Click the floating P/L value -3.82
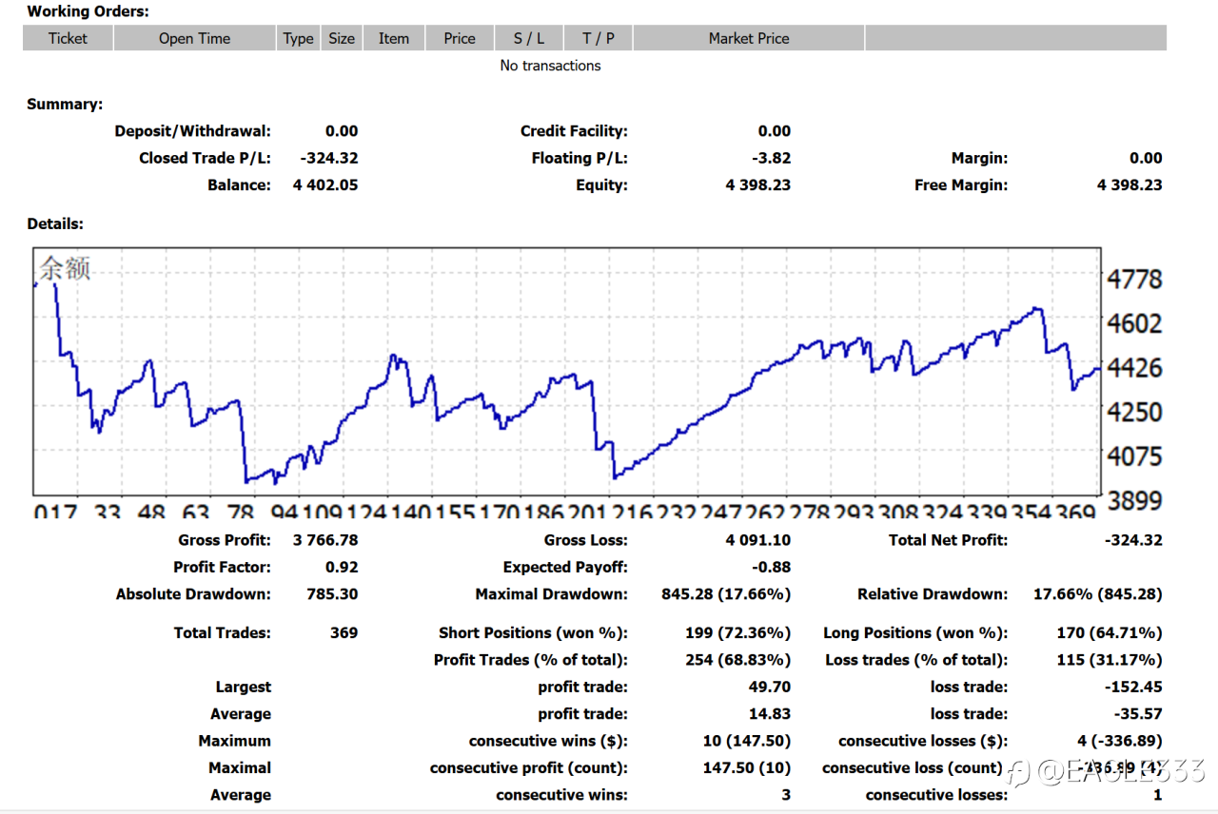The width and height of the screenshot is (1218, 814). point(771,158)
